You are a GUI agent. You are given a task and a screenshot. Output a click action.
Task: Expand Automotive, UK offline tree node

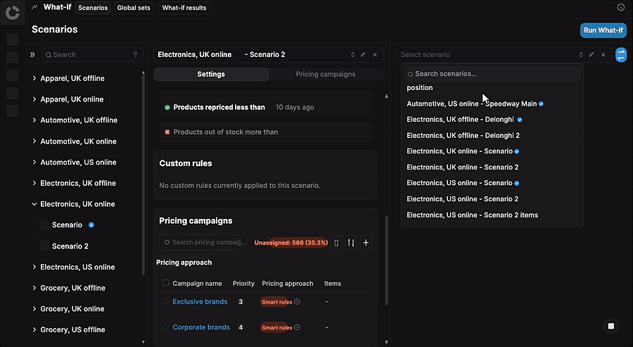coord(34,120)
